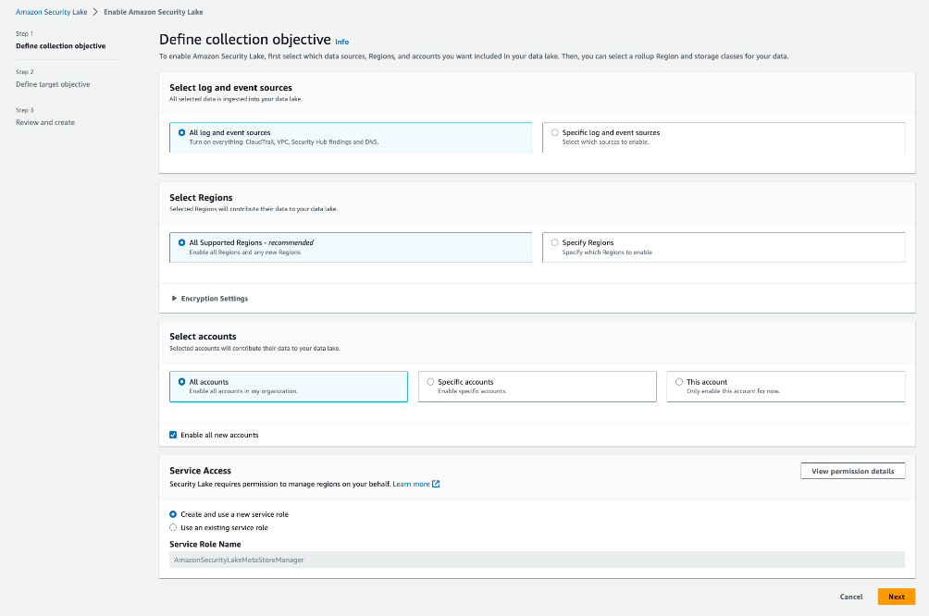Select "Use an existing service role"

pos(172,526)
